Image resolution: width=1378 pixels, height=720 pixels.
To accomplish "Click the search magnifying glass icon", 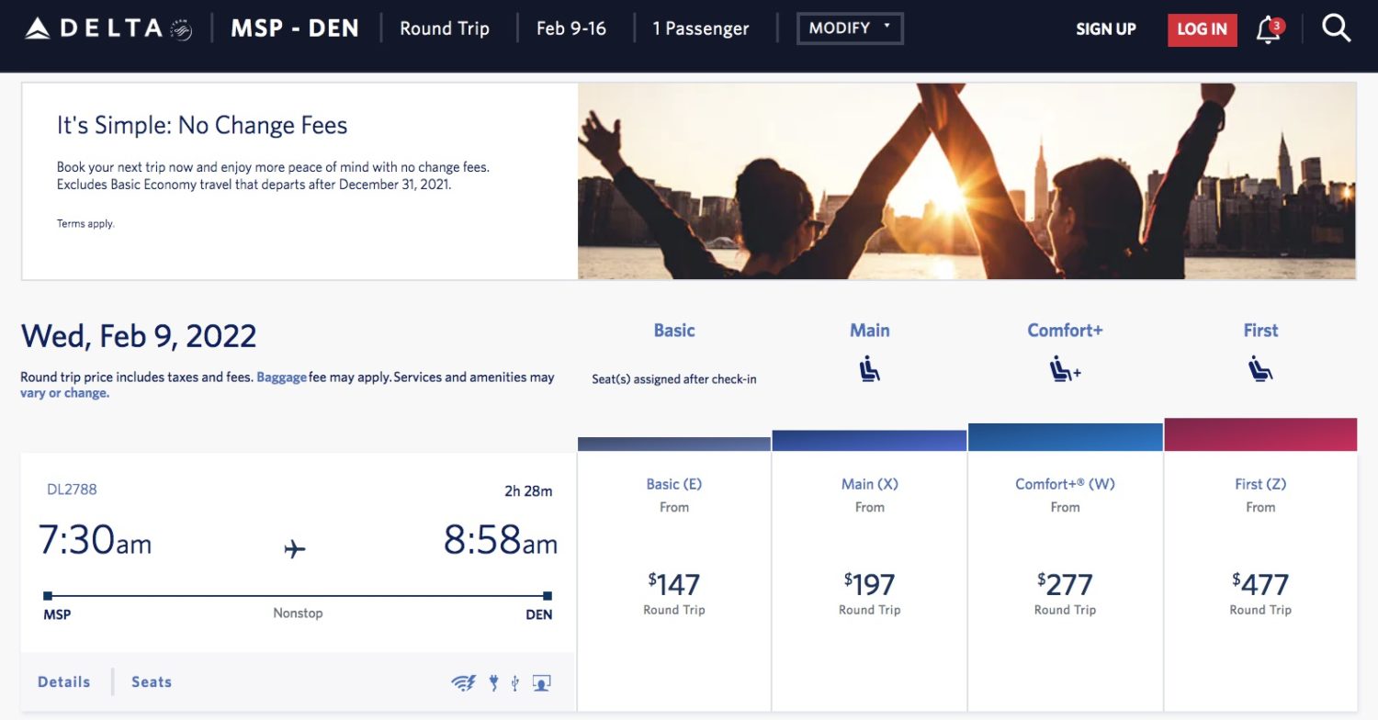I will point(1335,28).
